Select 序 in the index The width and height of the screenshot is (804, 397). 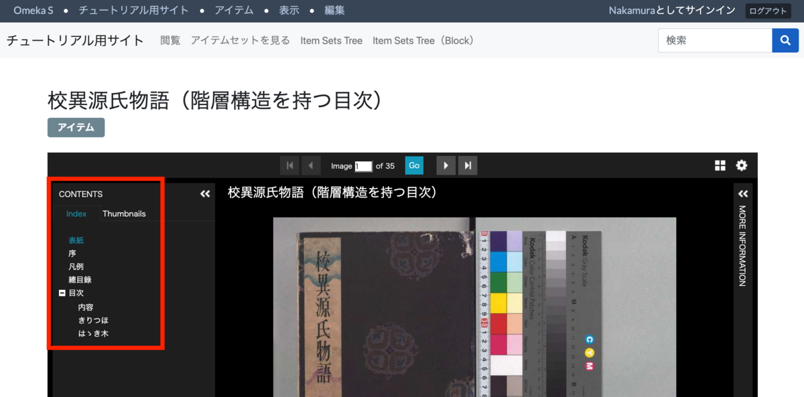(x=72, y=254)
